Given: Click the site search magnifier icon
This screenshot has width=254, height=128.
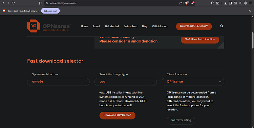Looking at the screenshot, I should pos(222,26).
